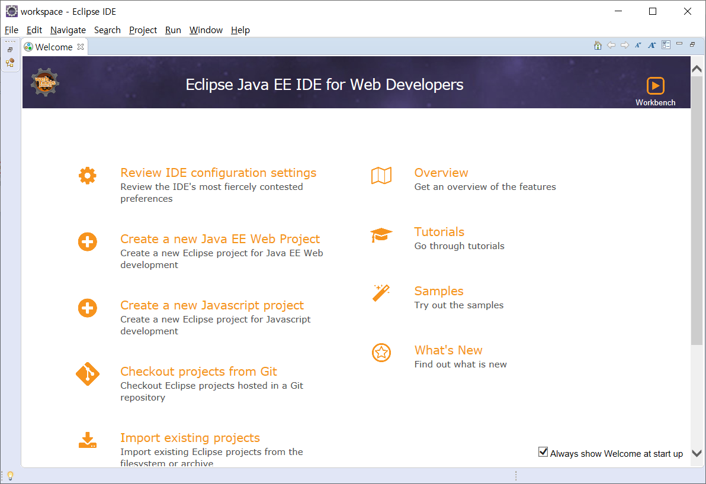Click the scroll up arrow of Welcome page
706x484 pixels.
tap(697, 69)
